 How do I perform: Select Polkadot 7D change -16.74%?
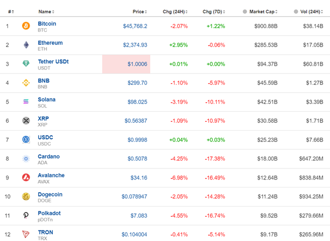point(215,216)
